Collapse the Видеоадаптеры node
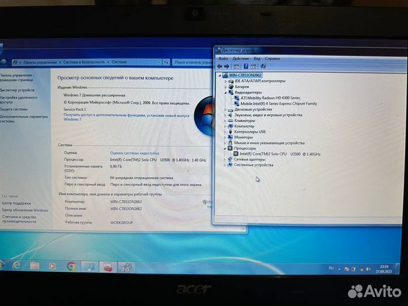This screenshot has height=306, width=408. [x=226, y=92]
